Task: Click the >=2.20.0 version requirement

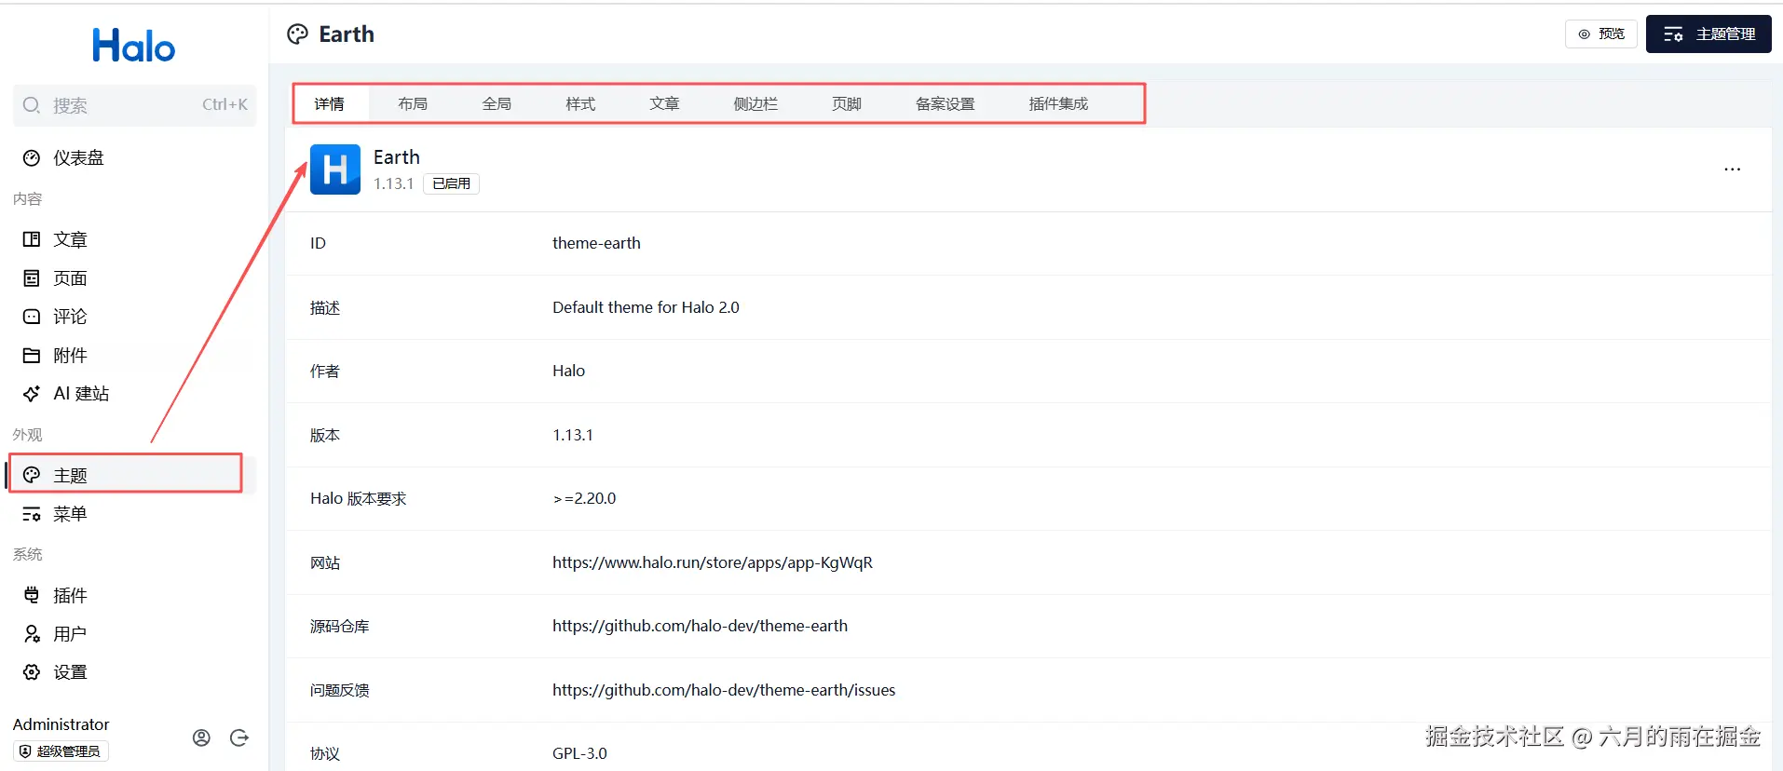Action: pyautogui.click(x=584, y=498)
